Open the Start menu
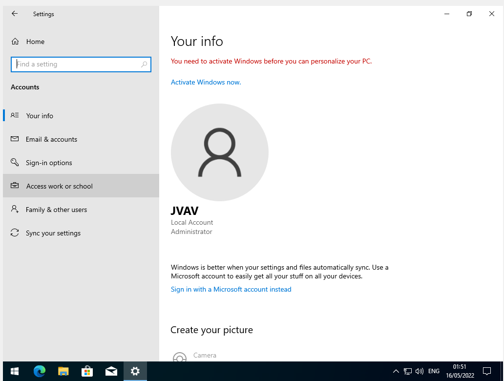Screen dimensions: 504x381 point(14,371)
